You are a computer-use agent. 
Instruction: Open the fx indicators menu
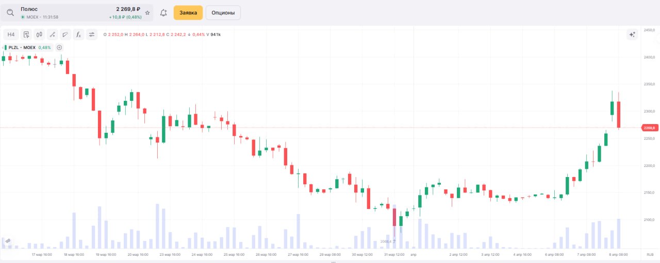78,34
